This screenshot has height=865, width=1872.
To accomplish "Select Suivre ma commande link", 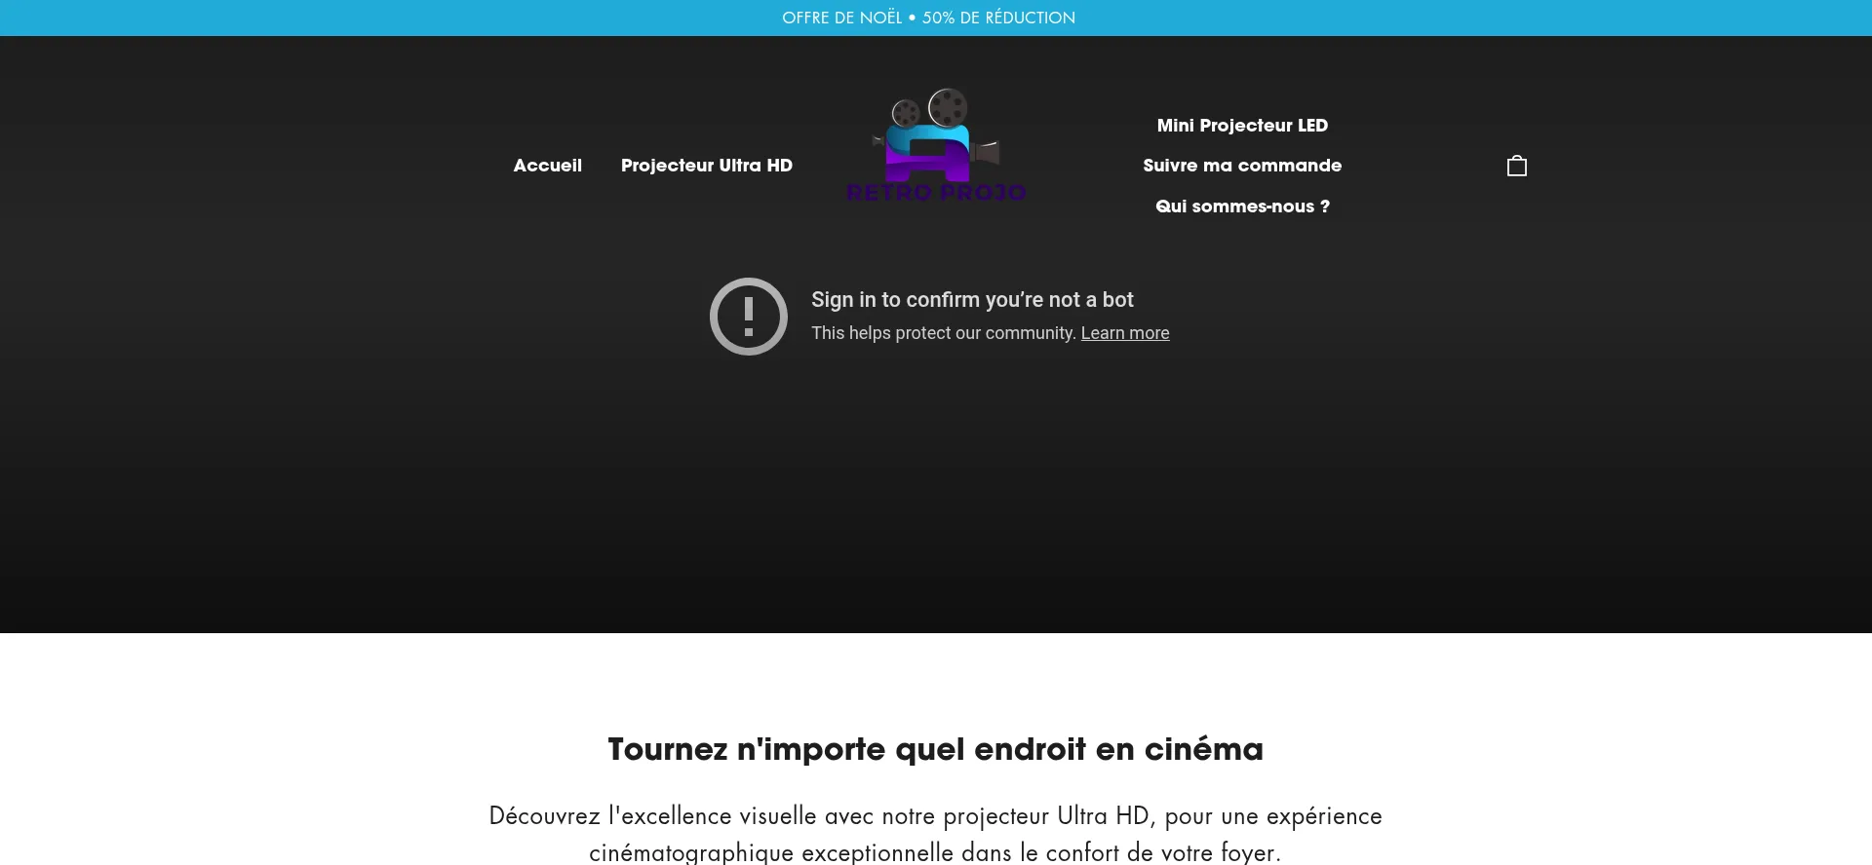I will (1242, 166).
